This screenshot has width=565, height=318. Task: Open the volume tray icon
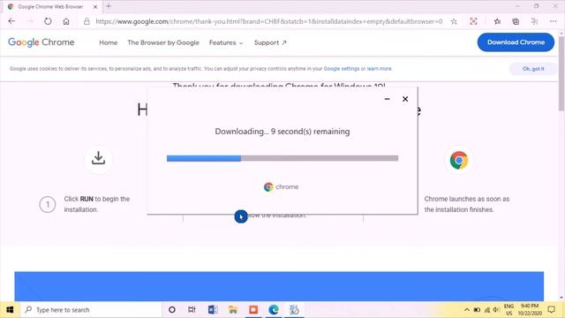(496, 310)
